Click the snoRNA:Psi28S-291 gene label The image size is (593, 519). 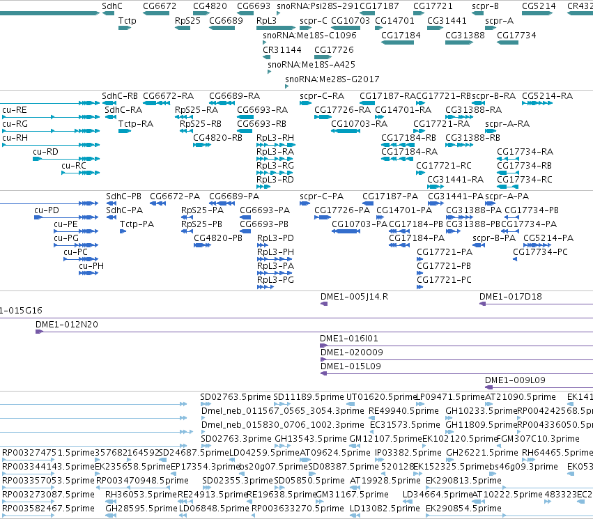pyautogui.click(x=317, y=6)
